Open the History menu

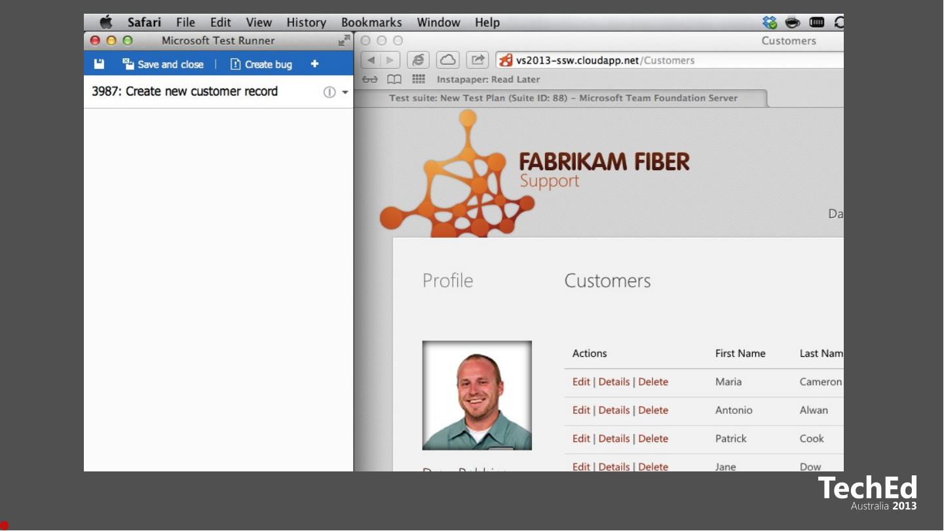(x=306, y=22)
